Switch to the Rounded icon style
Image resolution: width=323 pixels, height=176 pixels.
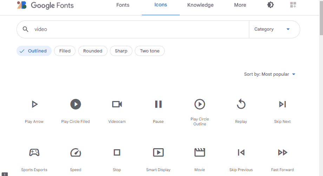tap(93, 51)
